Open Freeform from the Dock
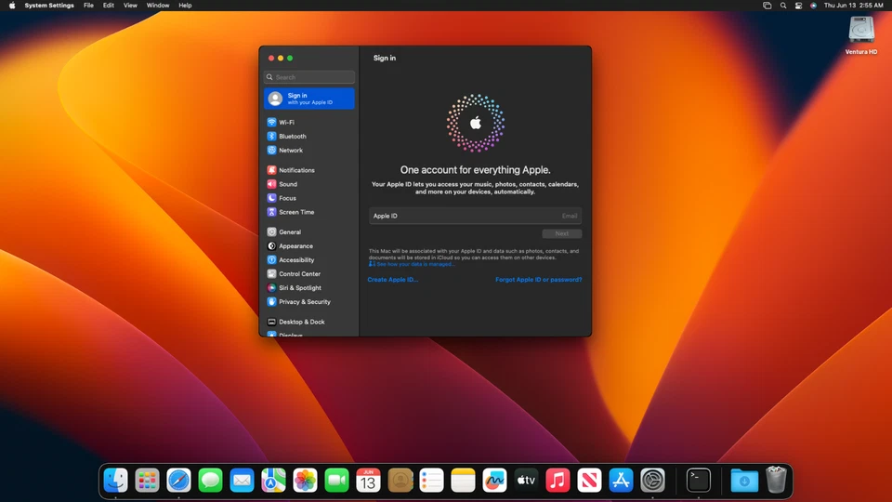 [x=494, y=481]
